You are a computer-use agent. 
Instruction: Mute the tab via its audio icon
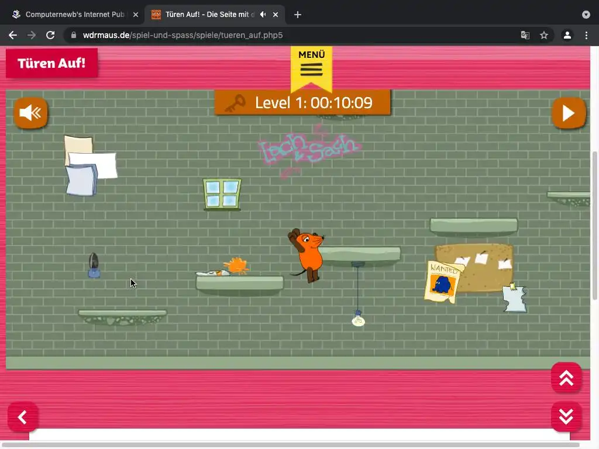(263, 15)
